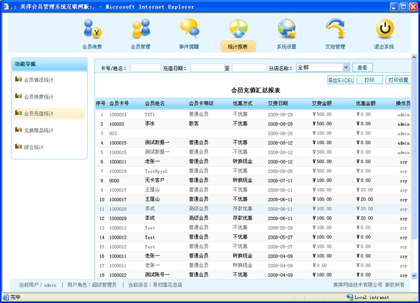This screenshot has width=420, height=303.
Task: Click the 优惠金额 column header
Action: pos(366,103)
